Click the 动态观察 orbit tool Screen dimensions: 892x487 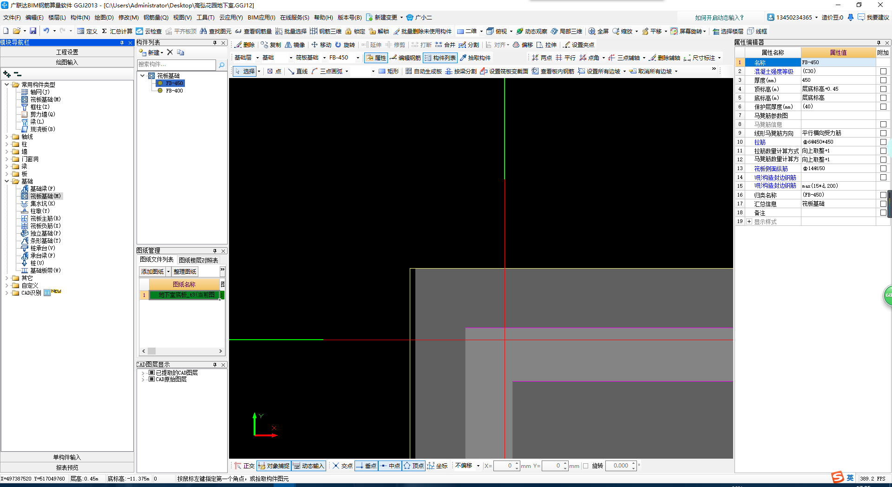tap(531, 31)
